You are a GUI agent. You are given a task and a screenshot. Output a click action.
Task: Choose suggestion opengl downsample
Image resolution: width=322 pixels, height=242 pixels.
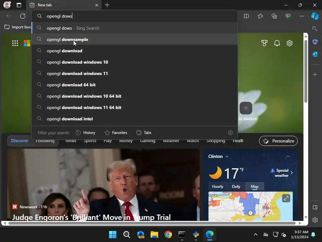click(135, 39)
